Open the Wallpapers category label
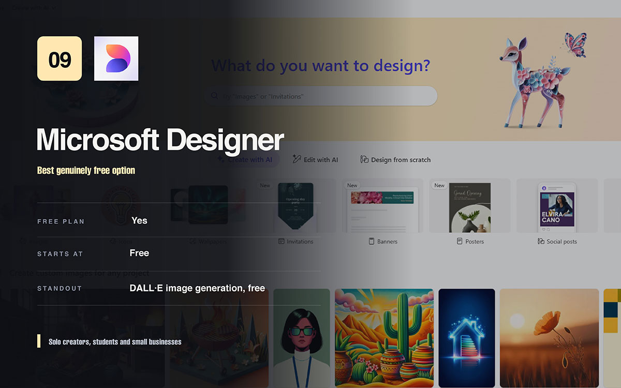 [212, 242]
